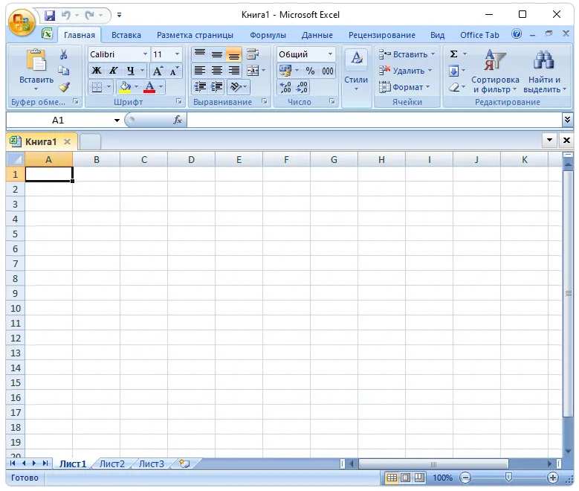This screenshot has height=491, width=579.
Task: Click the large Вставить paste icon
Action: [36, 60]
